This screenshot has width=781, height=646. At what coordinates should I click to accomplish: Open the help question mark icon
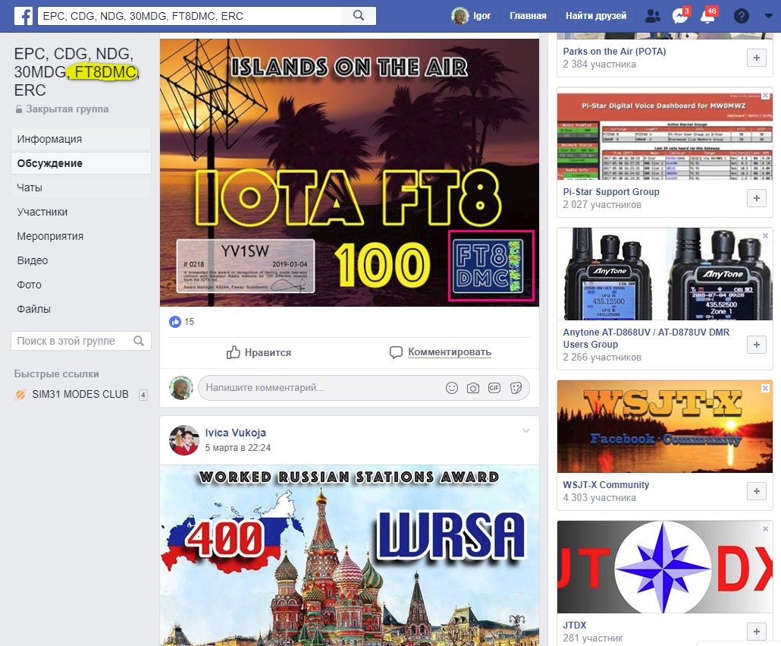click(742, 16)
